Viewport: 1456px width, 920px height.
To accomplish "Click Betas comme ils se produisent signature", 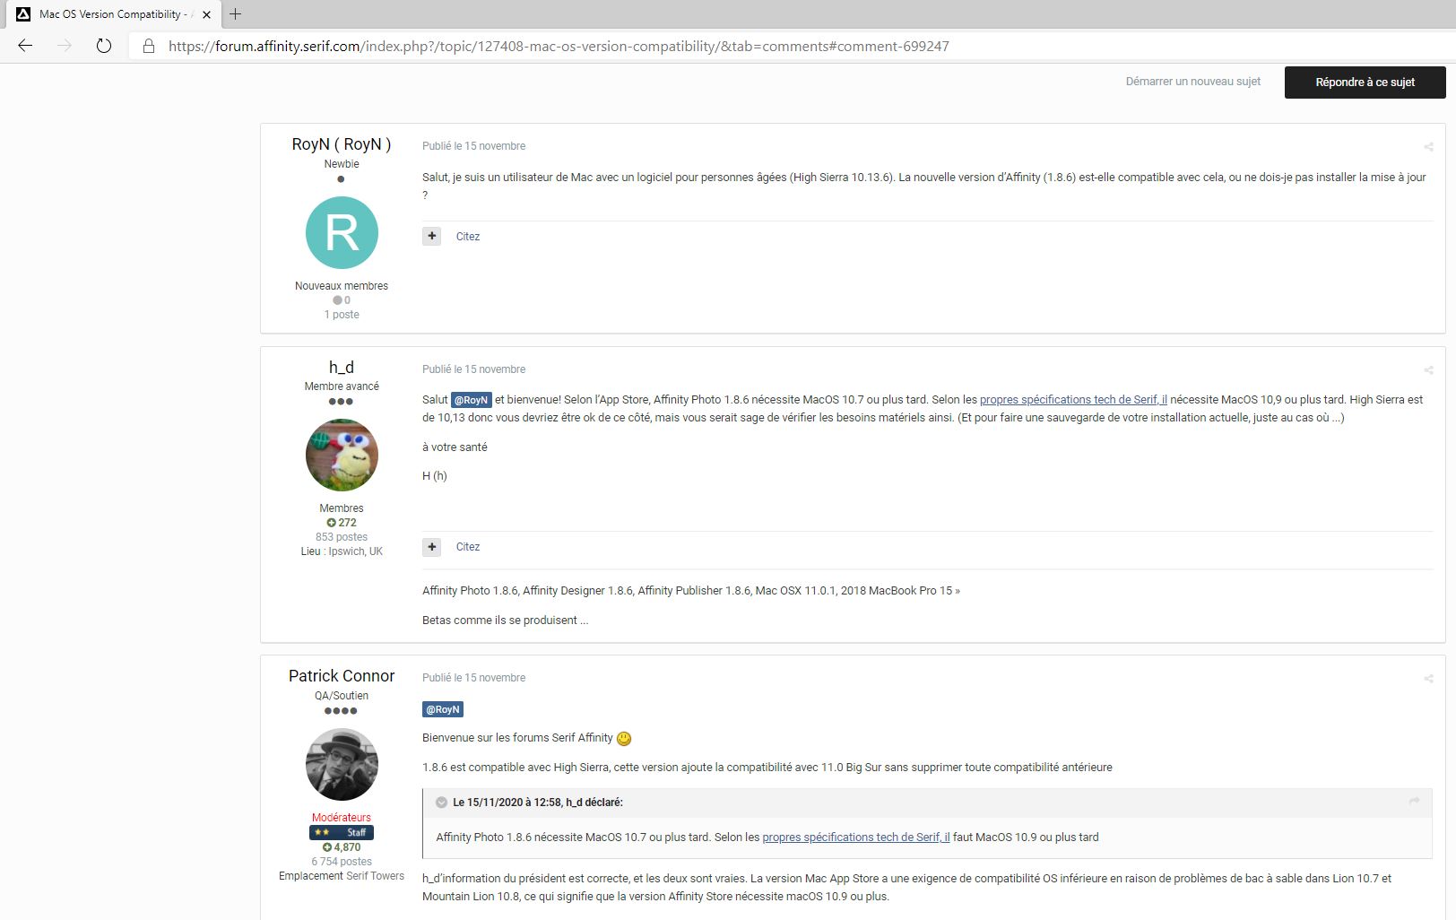I will [506, 621].
